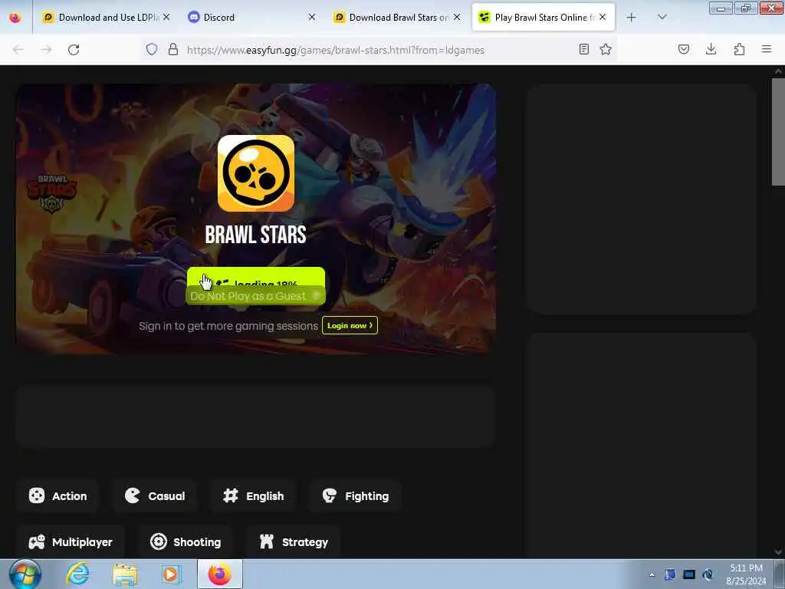Open Windows Media Player from taskbar
The width and height of the screenshot is (785, 589).
click(x=171, y=574)
